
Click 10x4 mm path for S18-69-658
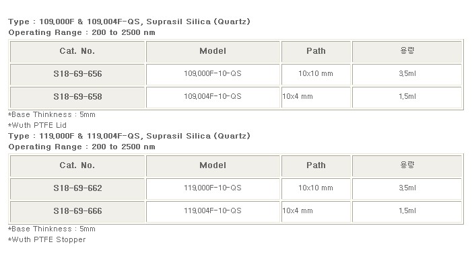298,97
